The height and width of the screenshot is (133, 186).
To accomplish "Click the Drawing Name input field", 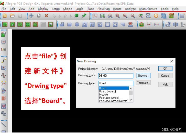I will pos(116,76).
